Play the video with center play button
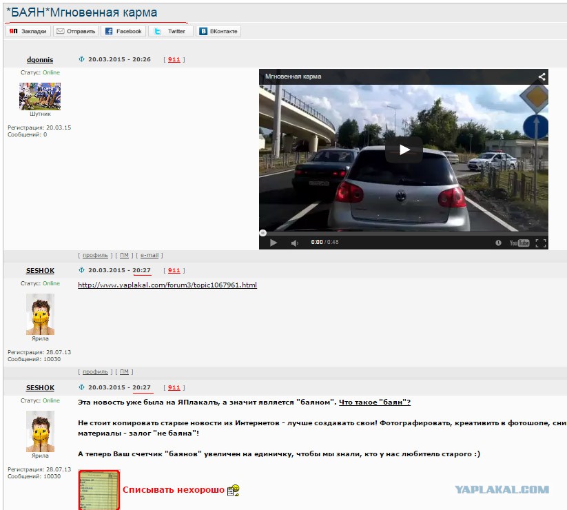Screen dimensions: 567x510 [404, 150]
